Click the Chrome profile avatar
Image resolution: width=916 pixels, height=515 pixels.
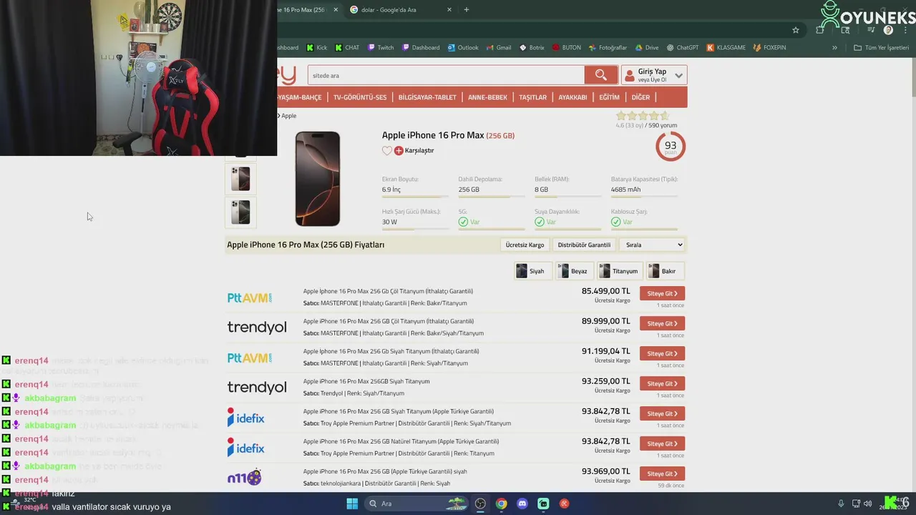point(888,30)
